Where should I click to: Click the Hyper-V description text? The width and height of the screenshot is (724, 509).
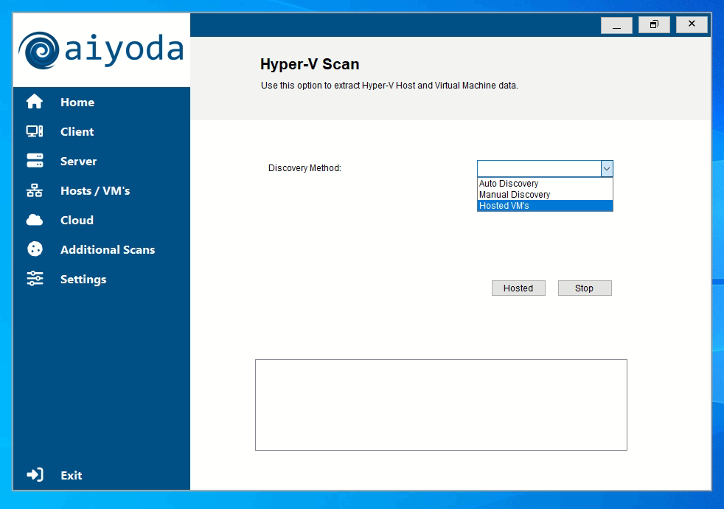(389, 86)
